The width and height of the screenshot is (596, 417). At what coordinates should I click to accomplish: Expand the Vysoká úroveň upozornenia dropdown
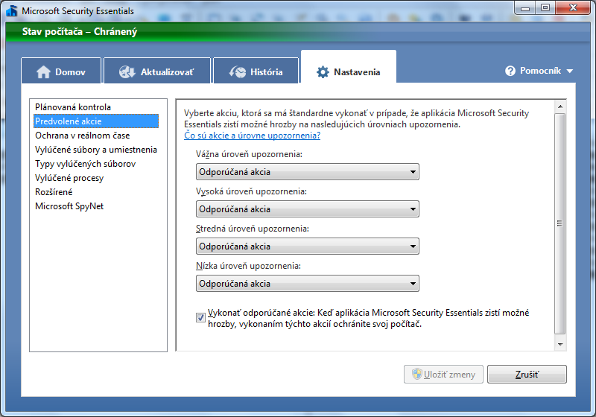point(307,209)
